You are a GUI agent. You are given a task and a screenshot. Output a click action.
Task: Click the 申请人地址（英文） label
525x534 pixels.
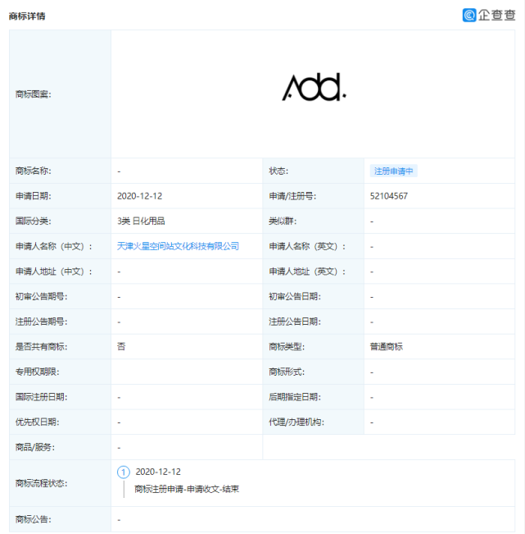(x=307, y=272)
